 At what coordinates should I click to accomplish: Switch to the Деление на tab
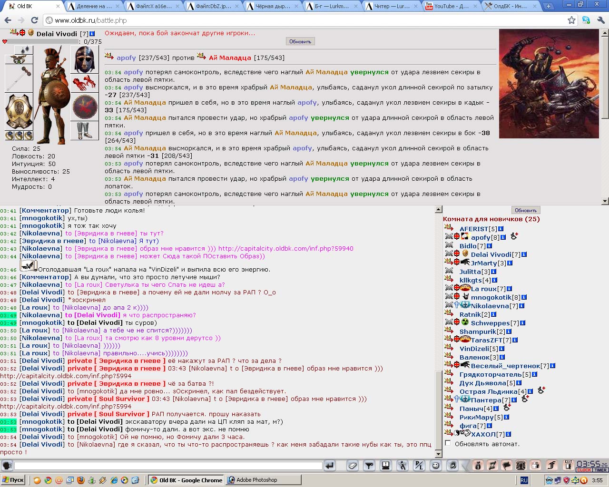(93, 6)
